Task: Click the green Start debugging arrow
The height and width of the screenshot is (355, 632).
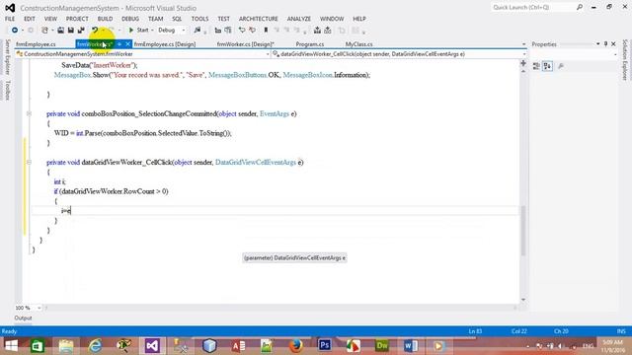Action: click(131, 31)
